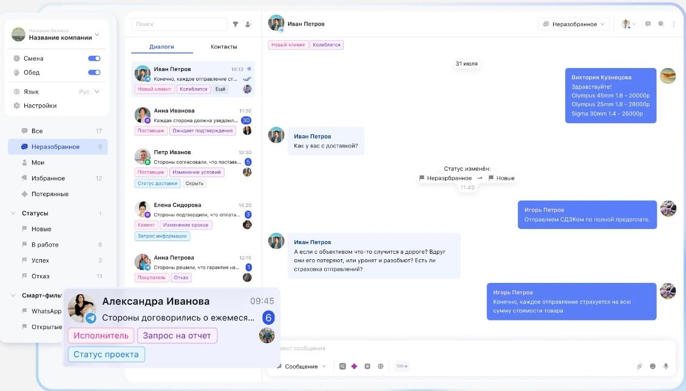
Task: Click the Колеблется tag in chat header
Action: point(327,44)
